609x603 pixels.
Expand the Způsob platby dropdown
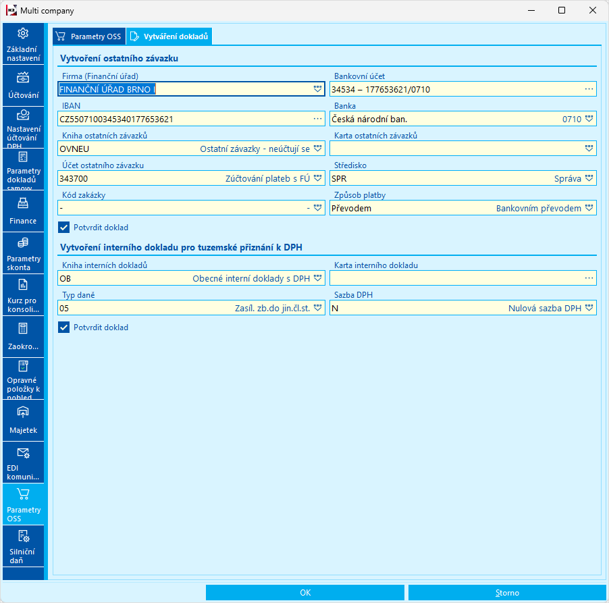click(x=589, y=208)
